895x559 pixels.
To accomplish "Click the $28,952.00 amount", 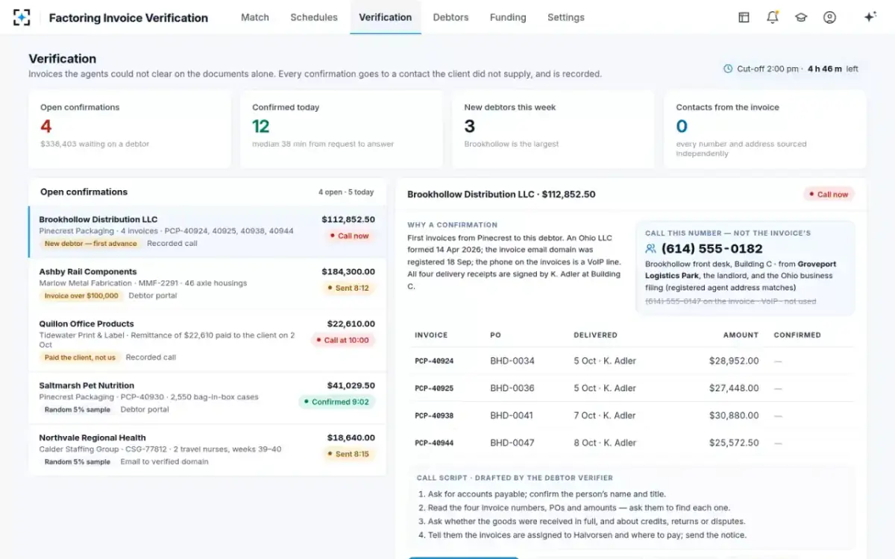I will tap(734, 361).
